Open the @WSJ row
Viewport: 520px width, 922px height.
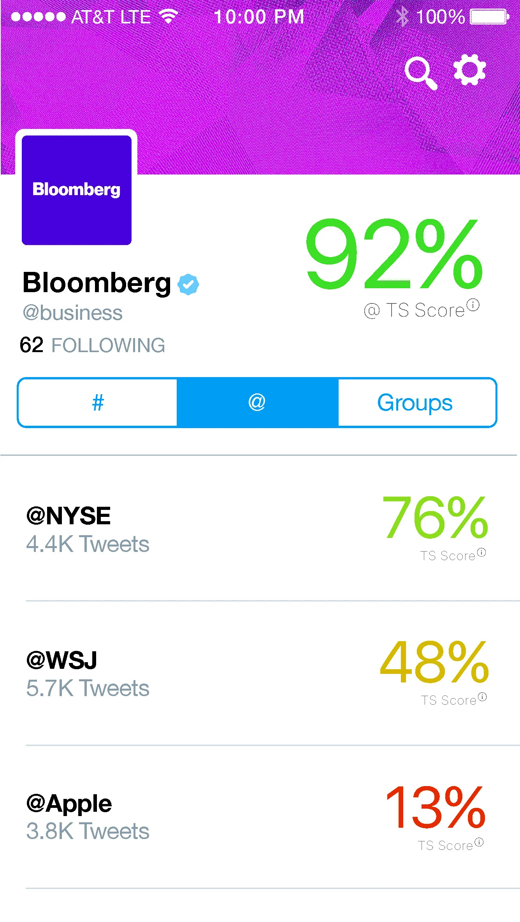tap(260, 673)
